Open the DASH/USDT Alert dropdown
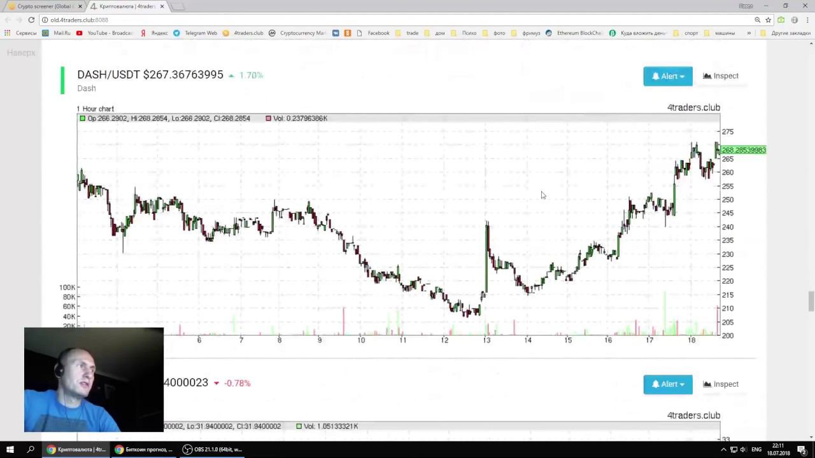Image resolution: width=815 pixels, height=458 pixels. [x=668, y=76]
